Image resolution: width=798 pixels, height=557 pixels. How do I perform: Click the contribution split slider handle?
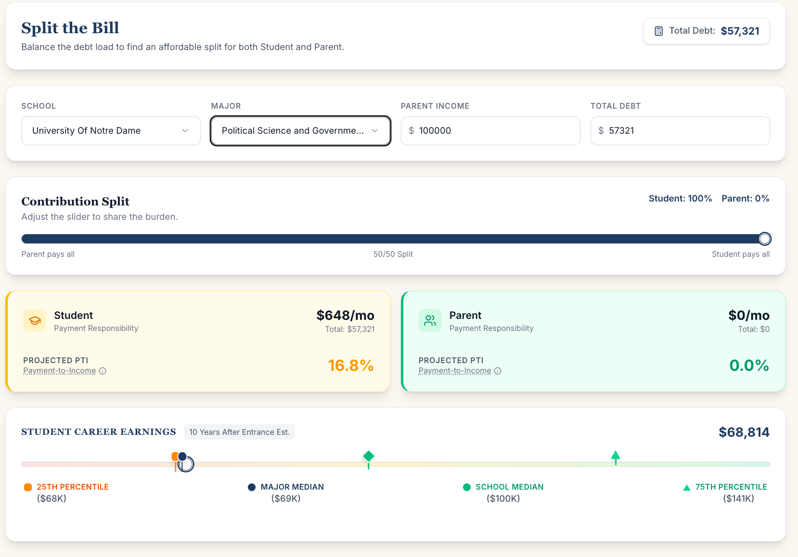point(764,239)
